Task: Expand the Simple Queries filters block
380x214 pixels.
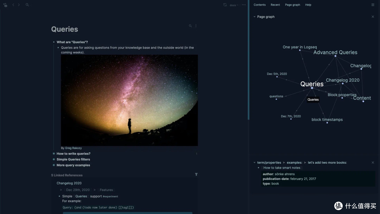Action: click(x=54, y=159)
